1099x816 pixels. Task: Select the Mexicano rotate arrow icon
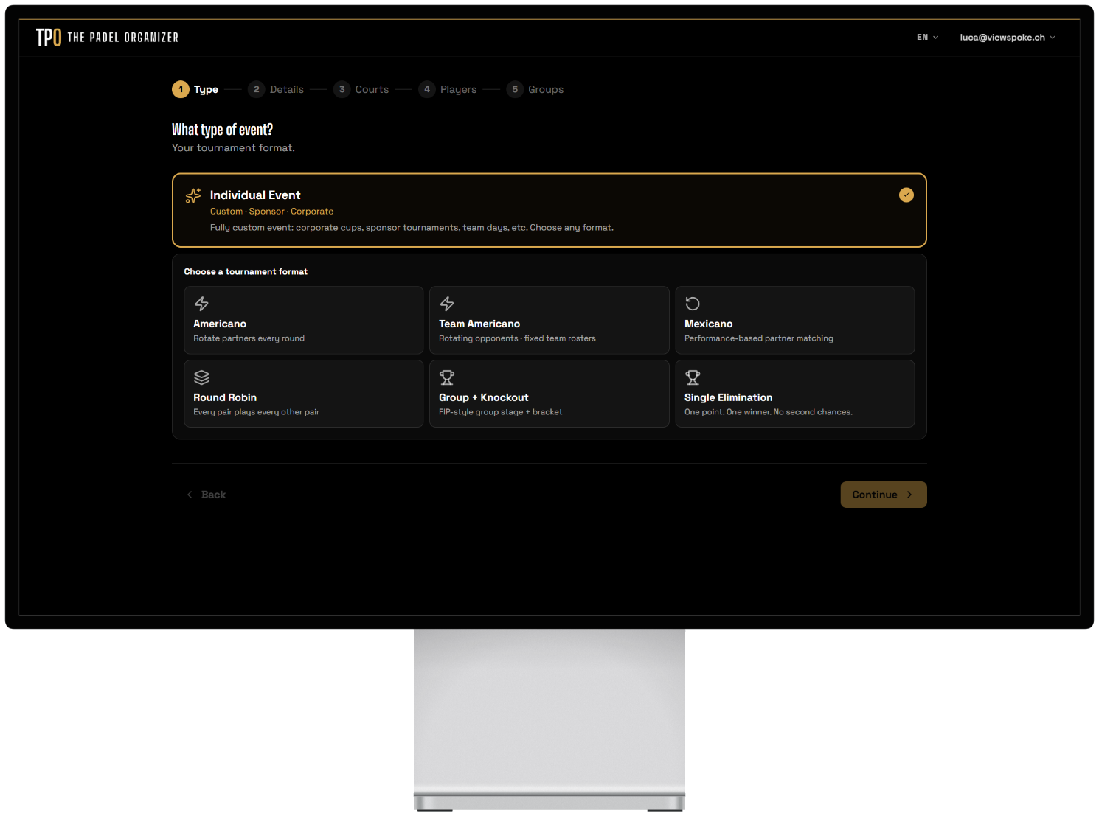(x=693, y=304)
